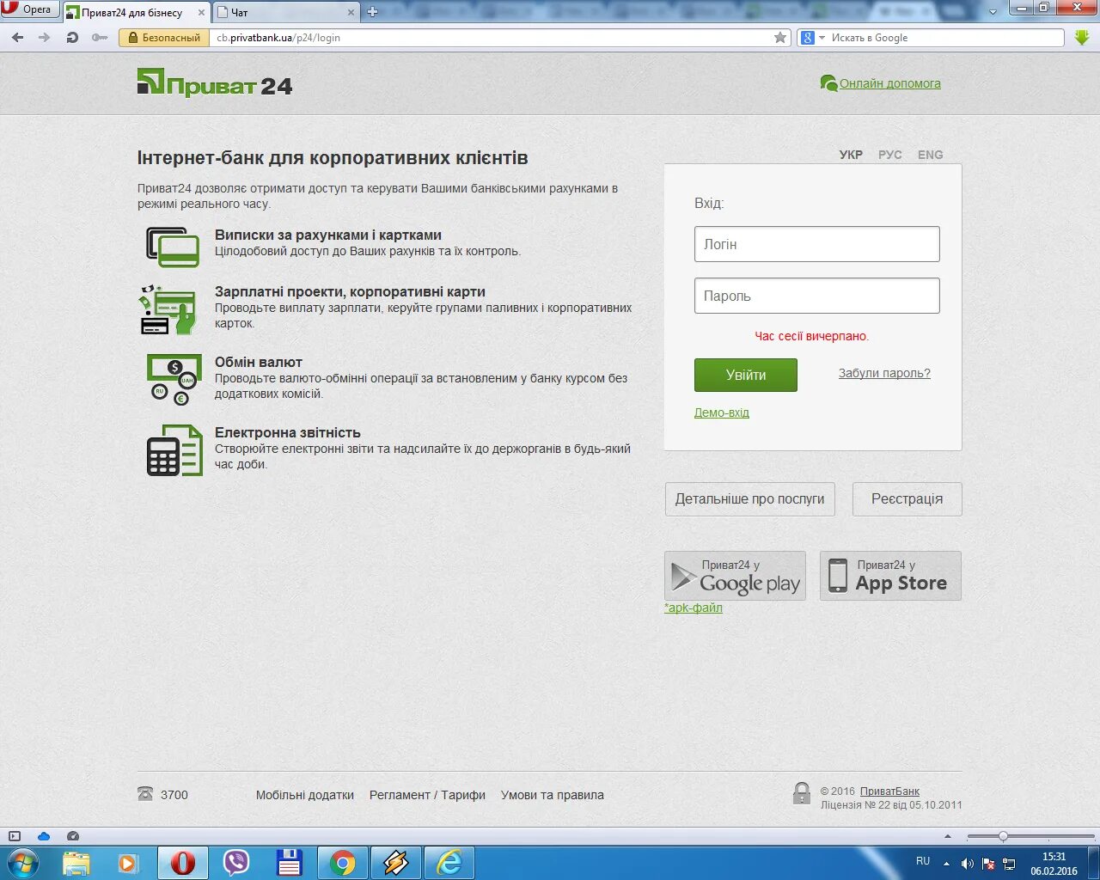
Task: Open the Приват24 у App Store badge
Action: [x=890, y=576]
